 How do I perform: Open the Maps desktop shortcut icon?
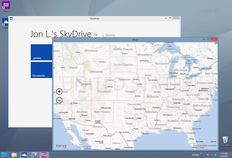point(6,6)
